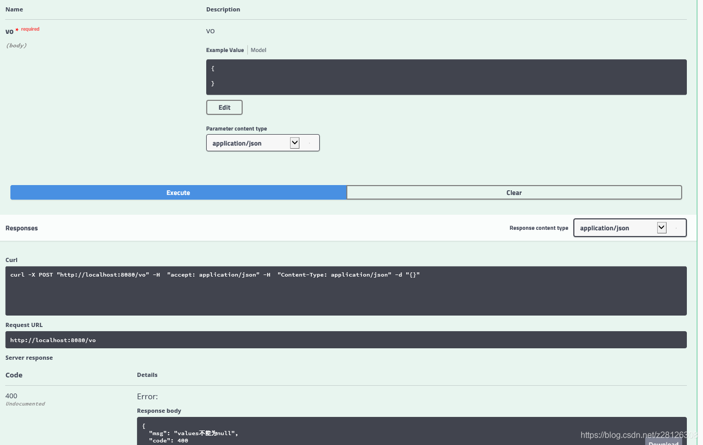Viewport: 703px width, 445px height.
Task: Click the Edit button for the body
Action: point(224,108)
